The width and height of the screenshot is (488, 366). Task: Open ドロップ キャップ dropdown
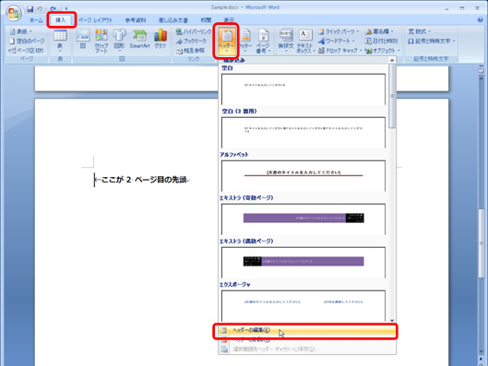(x=340, y=51)
